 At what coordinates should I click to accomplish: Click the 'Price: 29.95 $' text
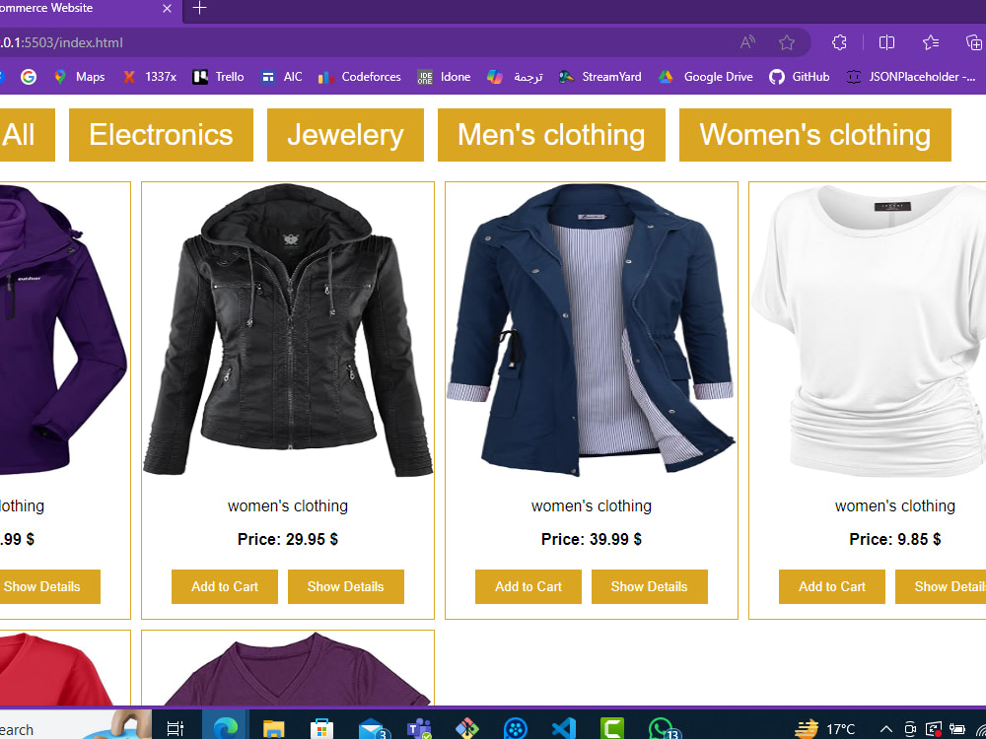tap(288, 539)
